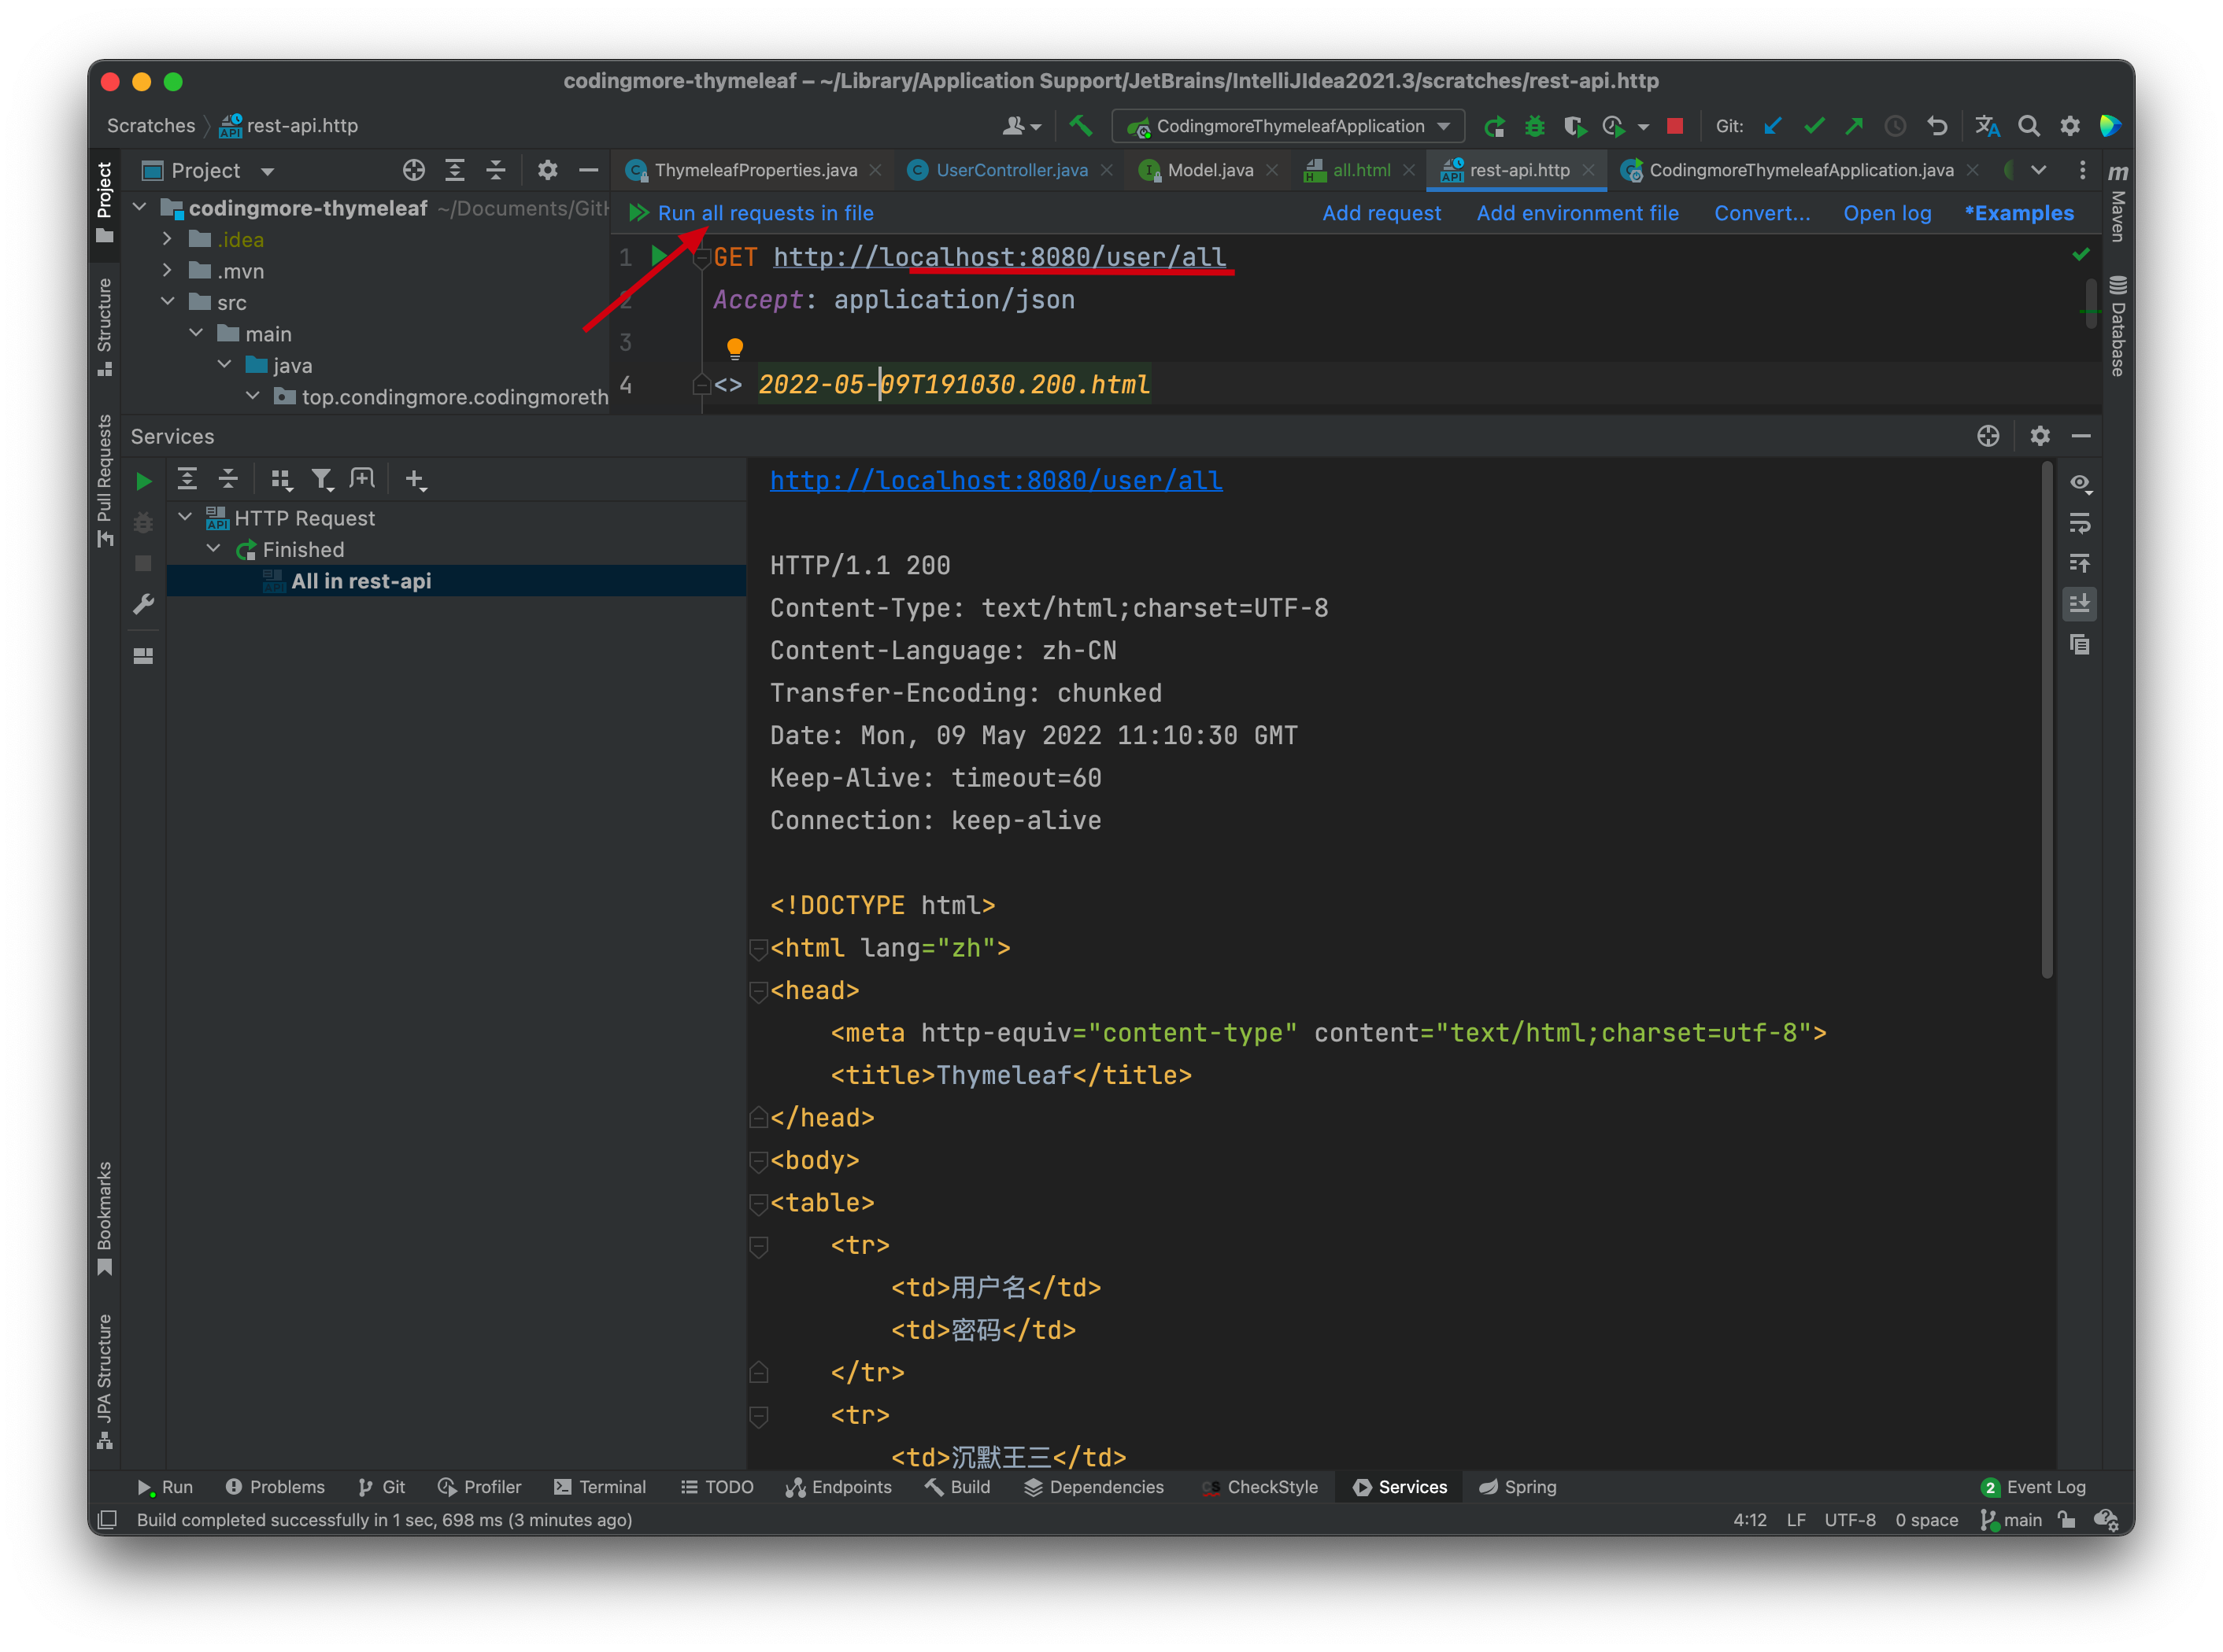2223x1652 pixels.
Task: Open the Endpoints tool window tab
Action: tap(838, 1487)
